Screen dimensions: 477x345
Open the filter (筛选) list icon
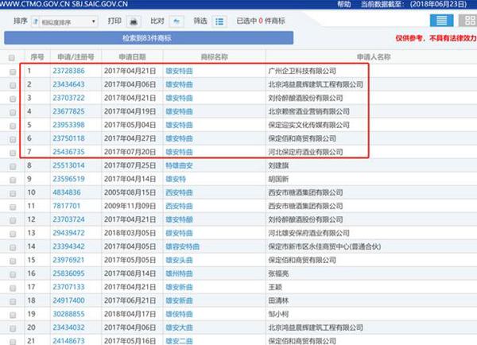coord(219,21)
